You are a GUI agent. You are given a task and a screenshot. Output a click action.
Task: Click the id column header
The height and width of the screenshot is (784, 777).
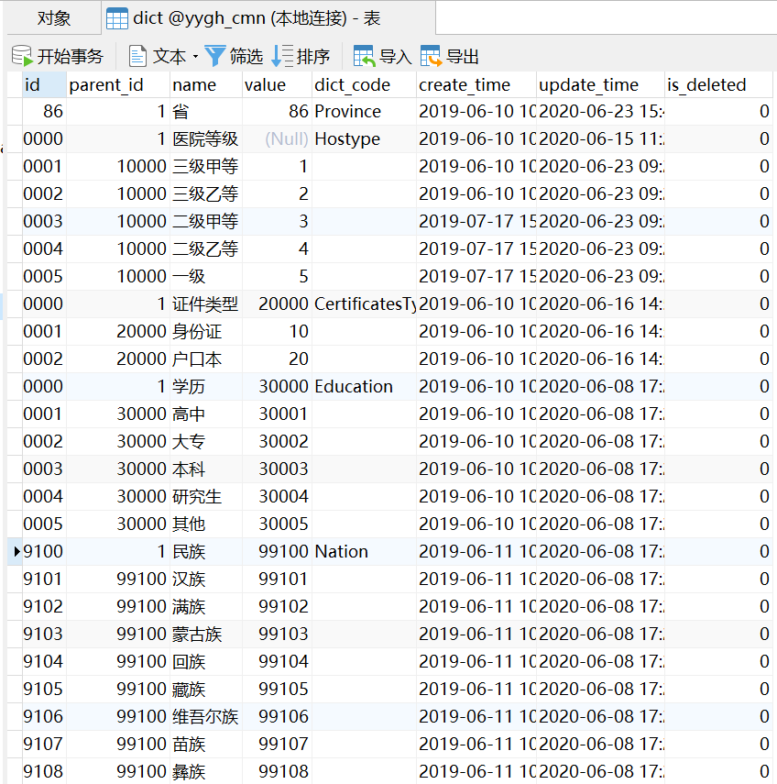44,84
